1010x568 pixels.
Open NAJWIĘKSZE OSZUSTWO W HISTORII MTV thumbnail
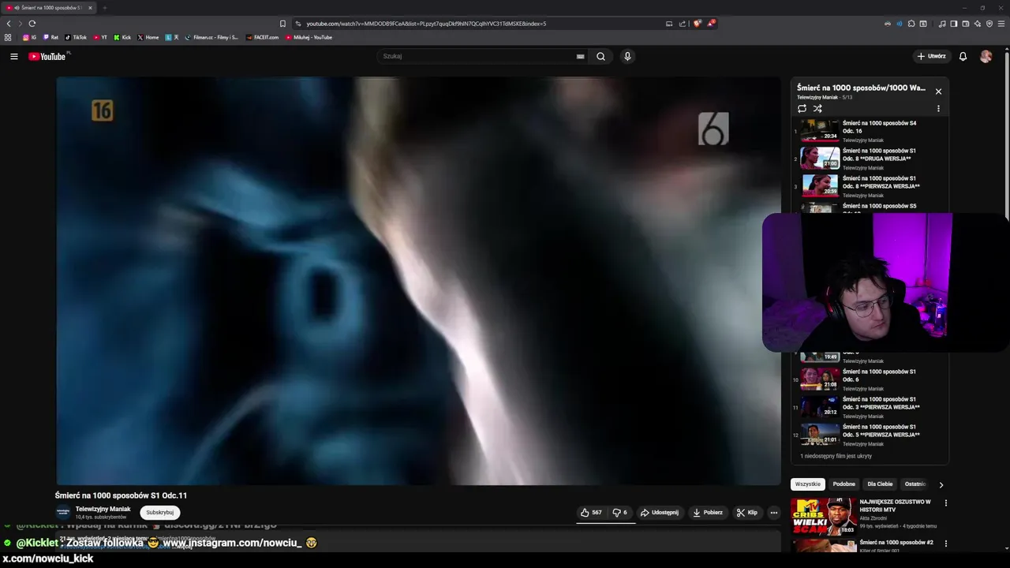824,517
